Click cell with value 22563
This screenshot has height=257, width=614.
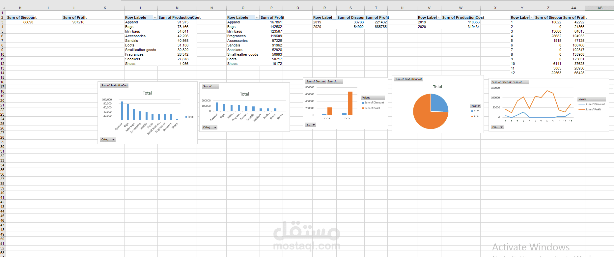(548, 73)
